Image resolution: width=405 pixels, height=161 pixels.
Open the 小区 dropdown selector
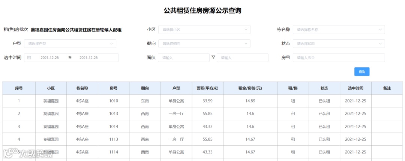click(x=204, y=30)
